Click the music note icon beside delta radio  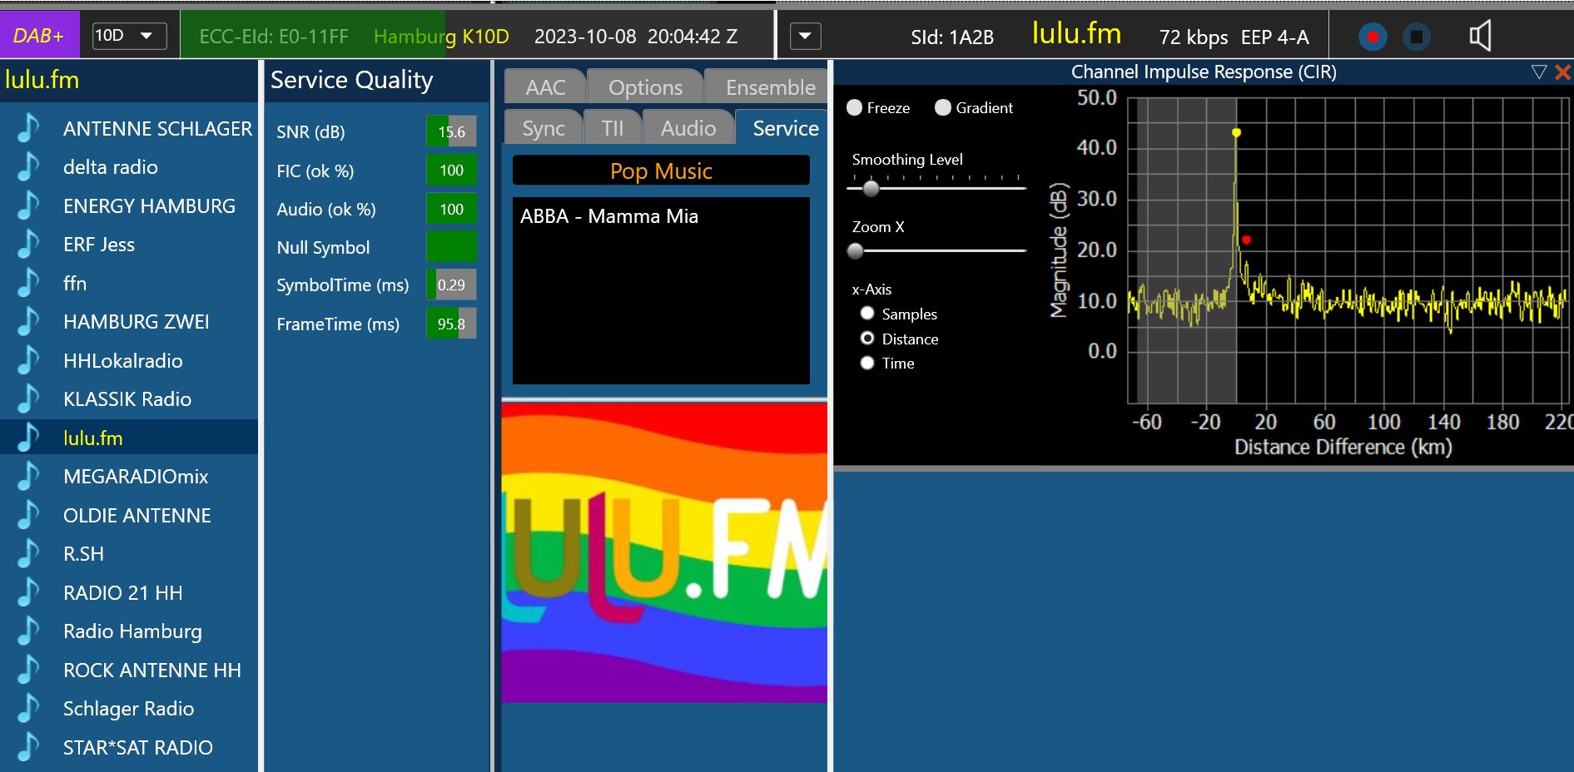tap(28, 166)
